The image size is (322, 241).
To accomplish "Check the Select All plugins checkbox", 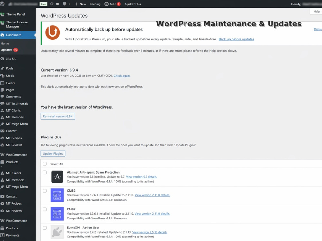I will (45, 164).
